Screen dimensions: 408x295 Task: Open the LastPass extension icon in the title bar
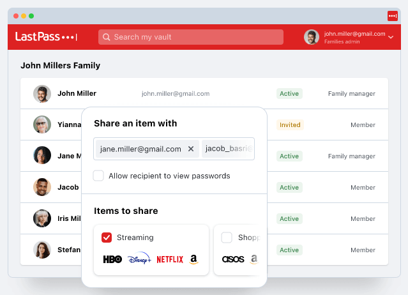[x=393, y=16]
